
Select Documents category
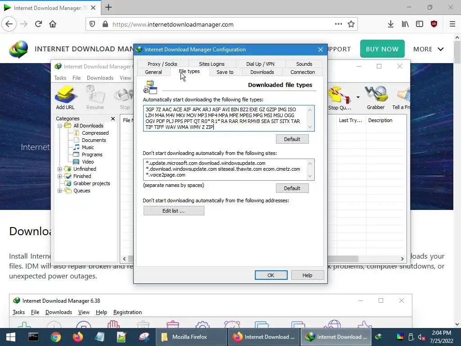click(x=94, y=141)
